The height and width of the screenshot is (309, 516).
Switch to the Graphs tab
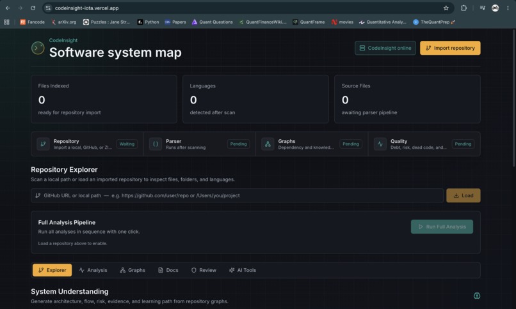(x=133, y=270)
